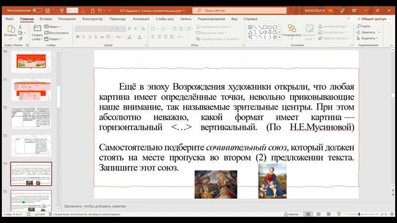Select slide 13 thumbnail
The width and height of the screenshot is (397, 223).
31,146
